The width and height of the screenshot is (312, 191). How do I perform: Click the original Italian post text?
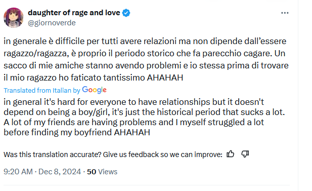point(146,59)
